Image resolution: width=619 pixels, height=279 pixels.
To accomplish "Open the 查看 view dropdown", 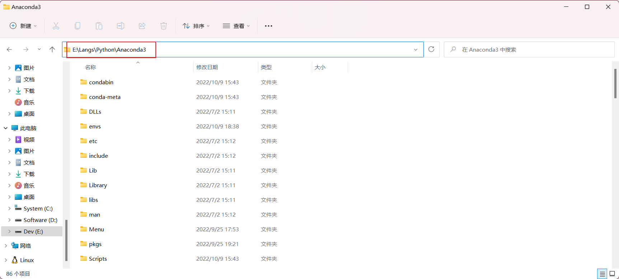I will (236, 26).
